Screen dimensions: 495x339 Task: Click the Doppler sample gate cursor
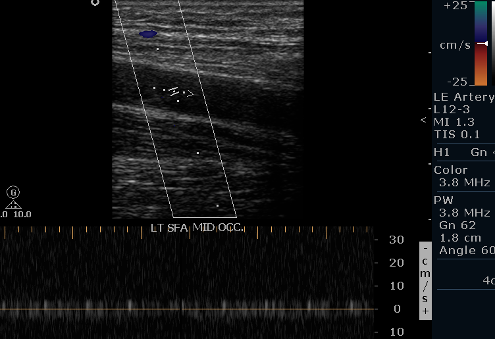[174, 92]
